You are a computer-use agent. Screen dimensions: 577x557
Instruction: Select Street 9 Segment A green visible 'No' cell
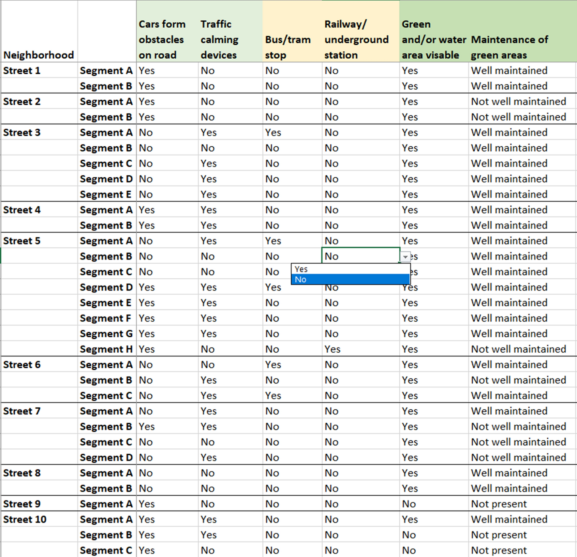[434, 504]
